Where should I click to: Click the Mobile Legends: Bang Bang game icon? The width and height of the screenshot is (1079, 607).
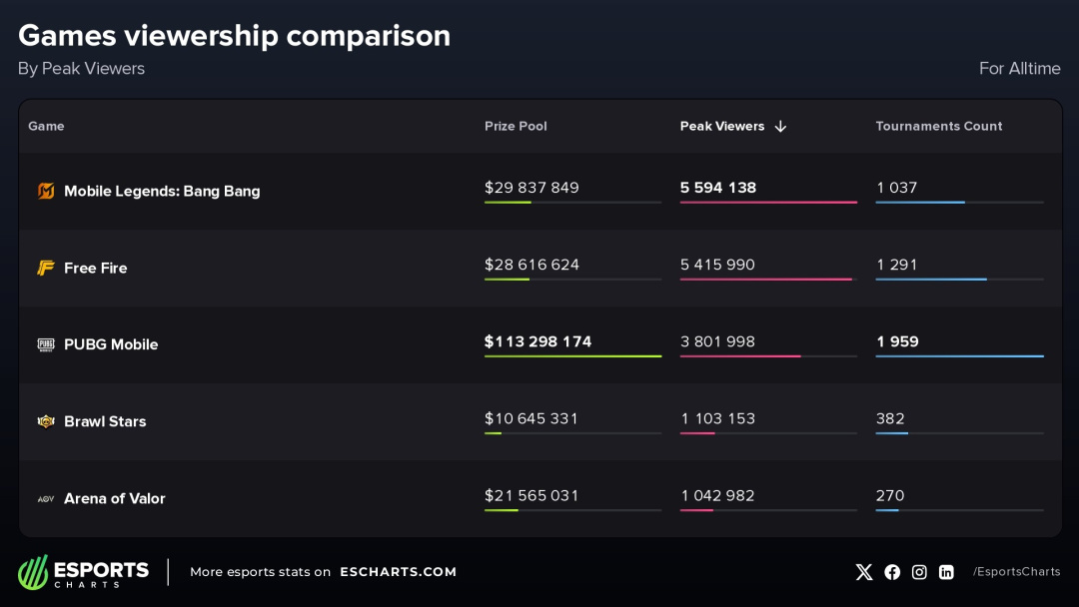click(x=46, y=191)
